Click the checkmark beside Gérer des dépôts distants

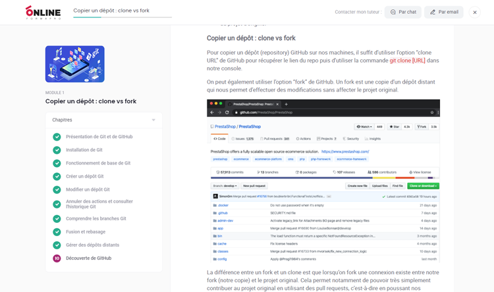pos(57,245)
